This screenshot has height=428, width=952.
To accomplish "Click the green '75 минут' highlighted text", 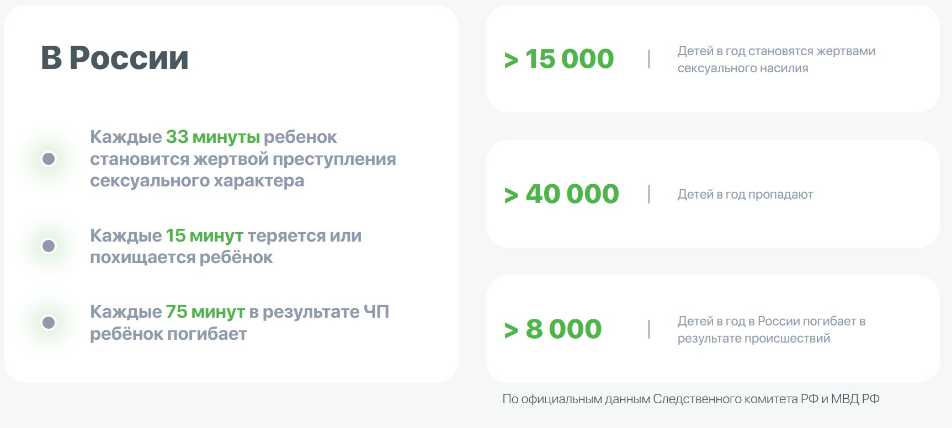I will tap(205, 312).
